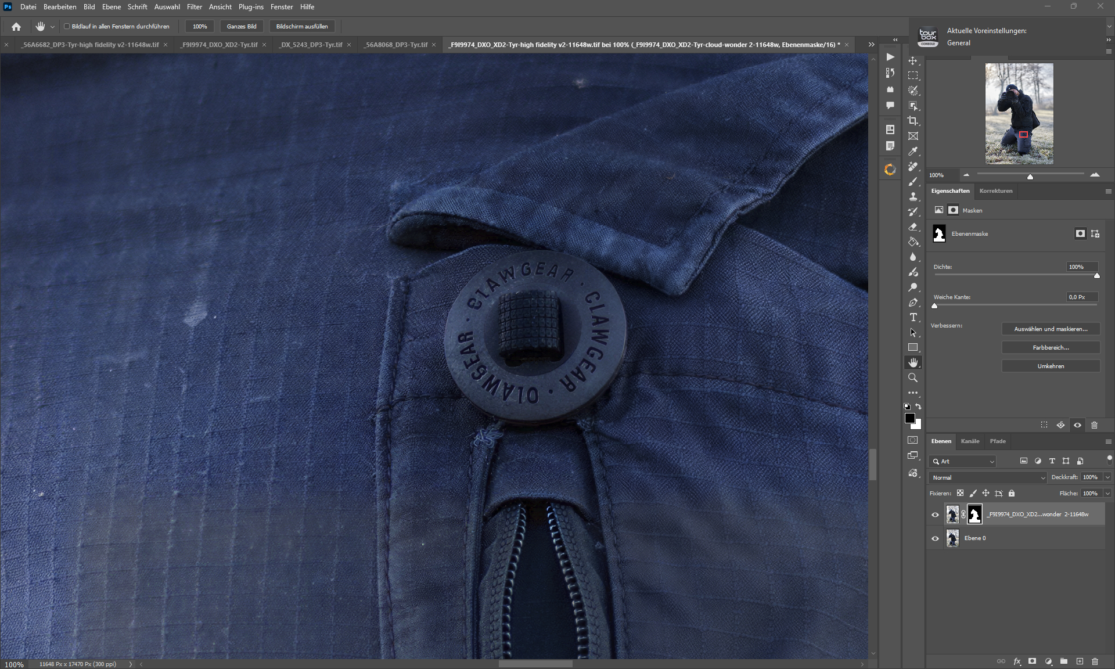Open the layer blend mode dropdown

[987, 477]
